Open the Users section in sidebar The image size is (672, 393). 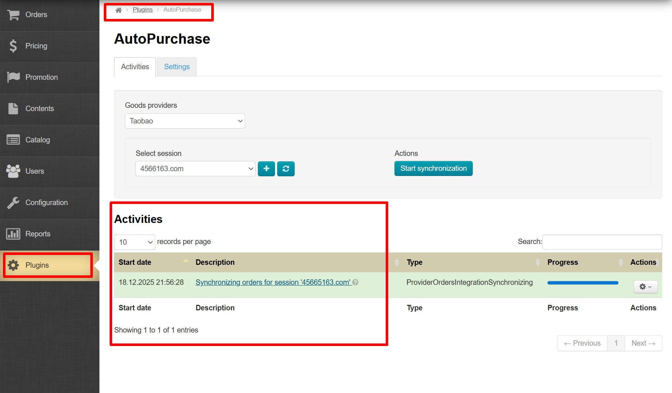pyautogui.click(x=35, y=171)
